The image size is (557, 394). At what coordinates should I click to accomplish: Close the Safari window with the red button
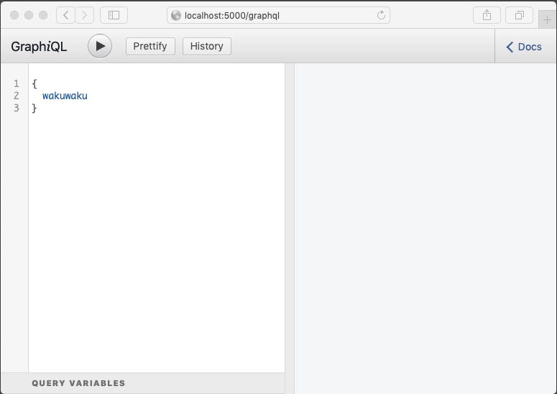point(14,15)
